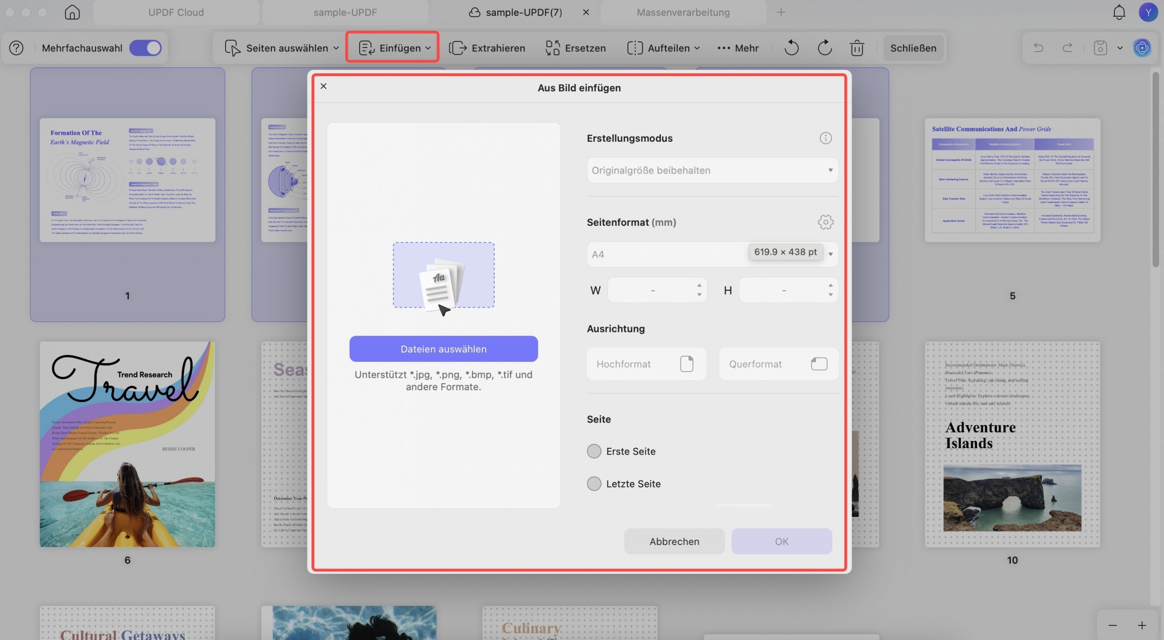Select page 6 Travel thumbnail

(x=127, y=444)
